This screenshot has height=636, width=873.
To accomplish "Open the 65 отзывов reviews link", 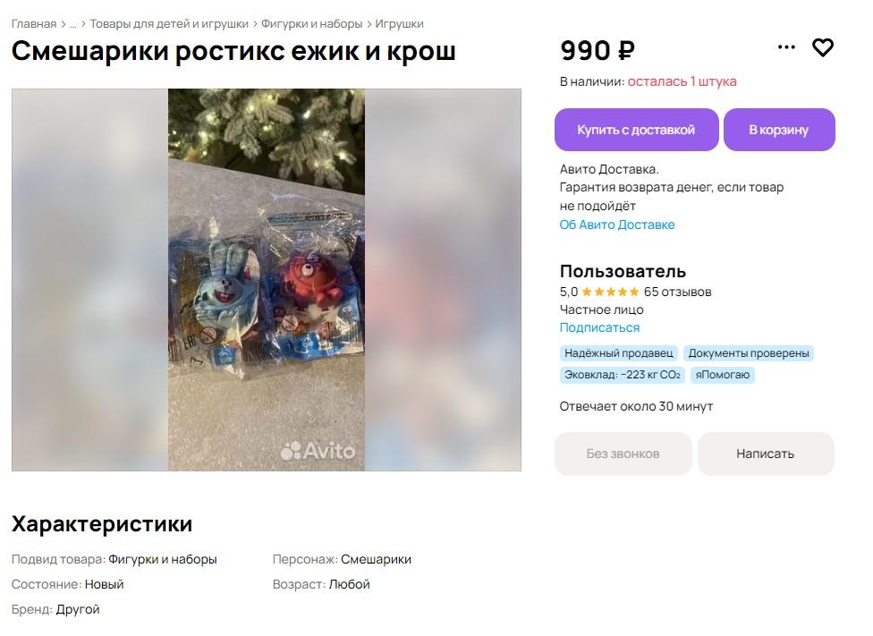I will click(677, 292).
